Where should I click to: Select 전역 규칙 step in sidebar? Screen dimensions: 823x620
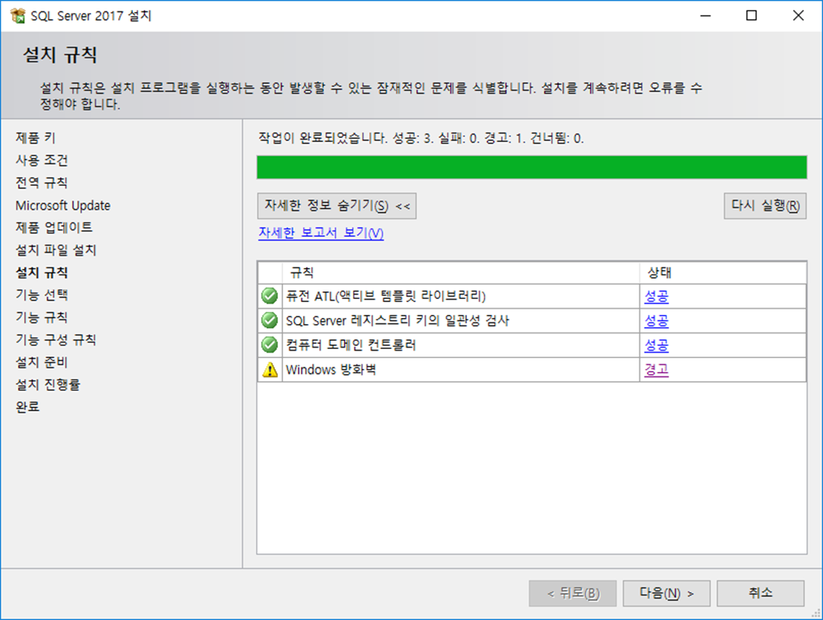click(x=42, y=183)
